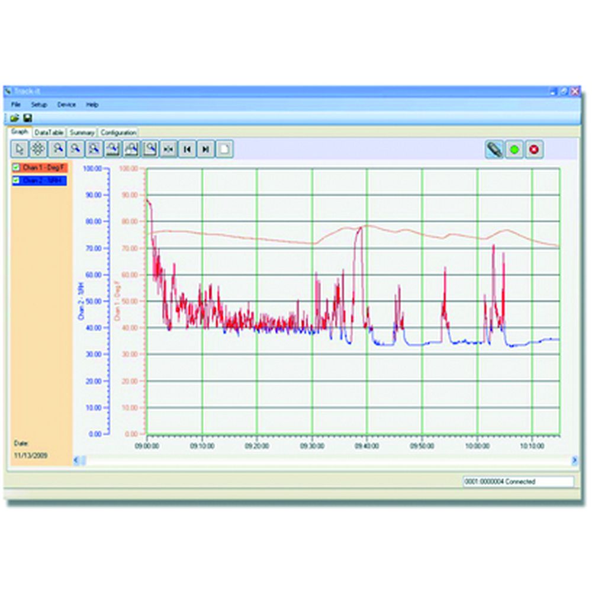
Task: Click the blank page icon in graph toolbar
Action: point(224,150)
